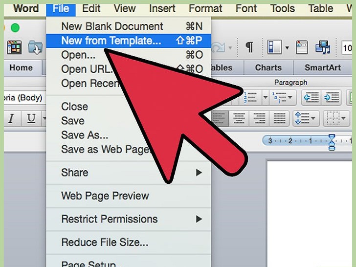Toggle underline formatting
This screenshot has width=356, height=267.
point(31,118)
